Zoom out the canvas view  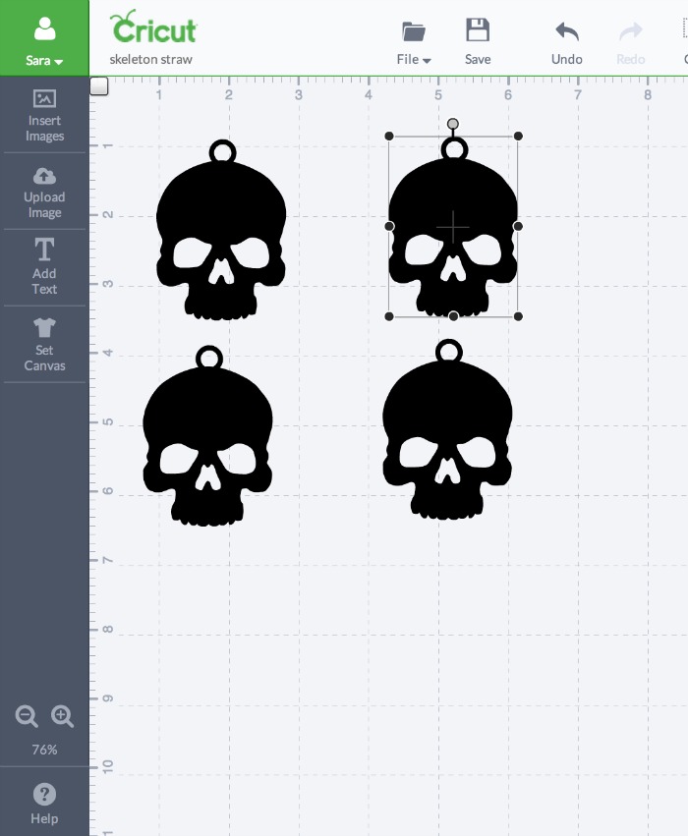[x=27, y=716]
